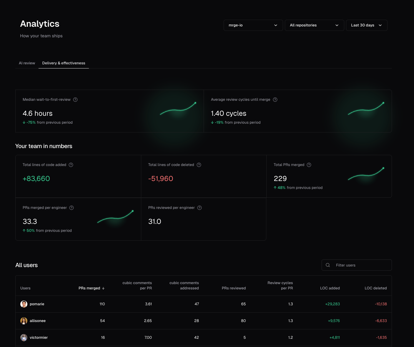Select the Delivery & effectiveness tab
Screen dimensions: 414x347
click(x=64, y=63)
